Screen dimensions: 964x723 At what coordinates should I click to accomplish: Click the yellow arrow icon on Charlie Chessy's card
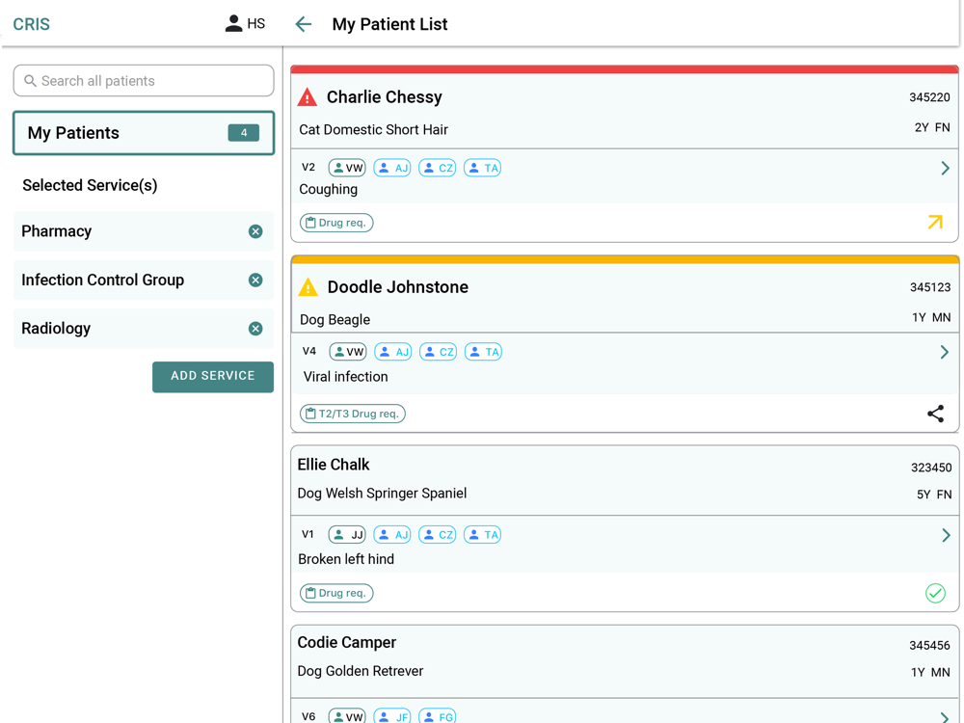click(x=935, y=223)
